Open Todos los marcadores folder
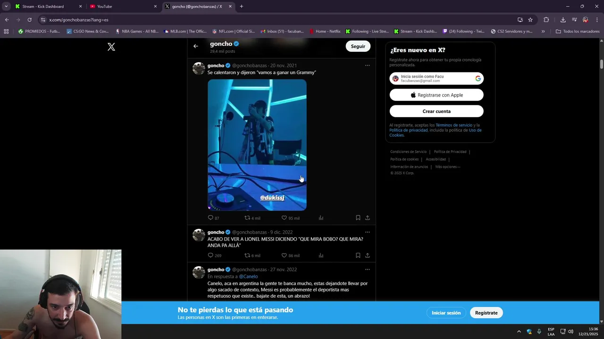604x339 pixels. point(578,32)
